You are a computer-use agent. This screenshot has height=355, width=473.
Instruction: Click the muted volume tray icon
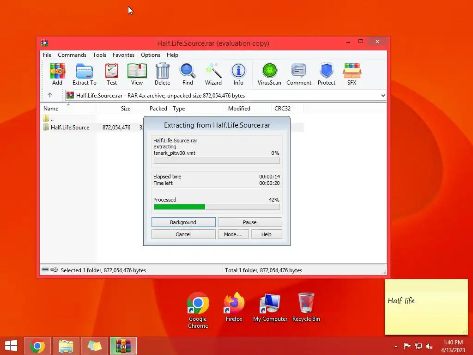[x=429, y=346]
